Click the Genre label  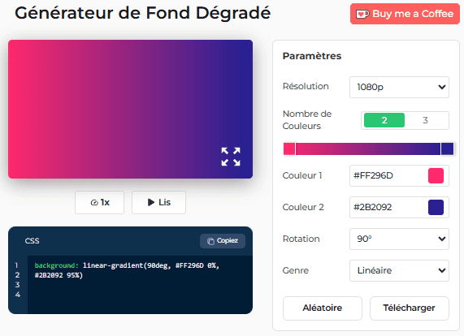(x=295, y=270)
